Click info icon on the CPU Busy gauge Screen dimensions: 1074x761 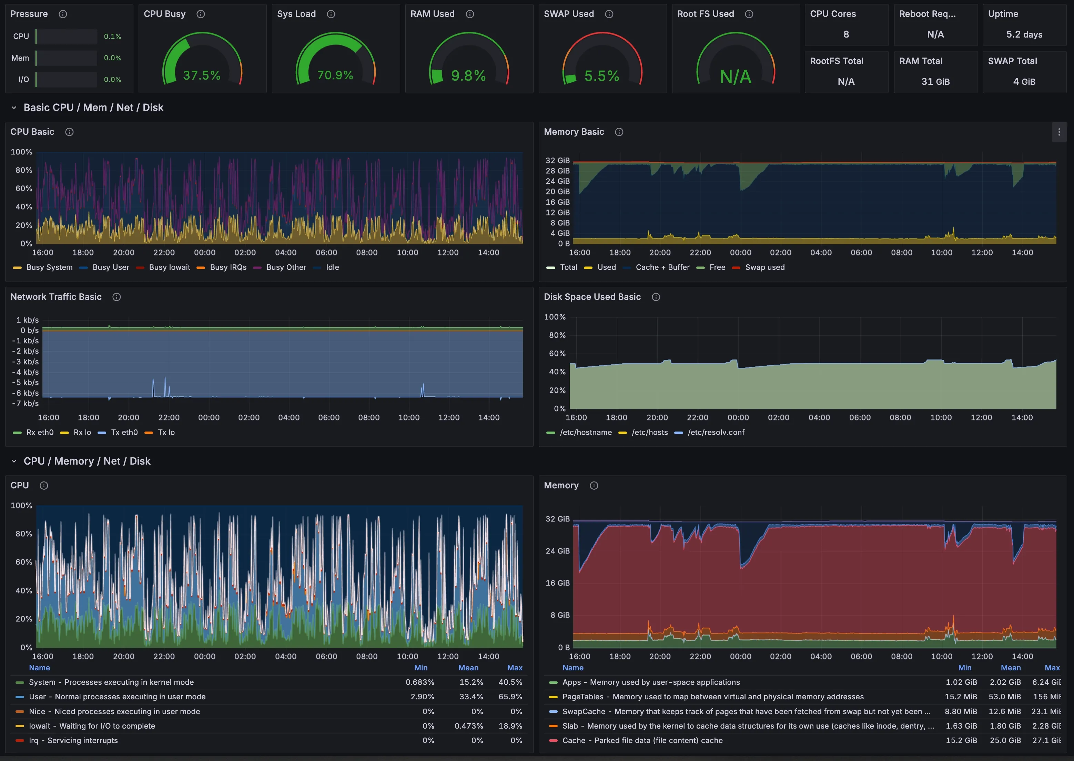click(x=201, y=14)
